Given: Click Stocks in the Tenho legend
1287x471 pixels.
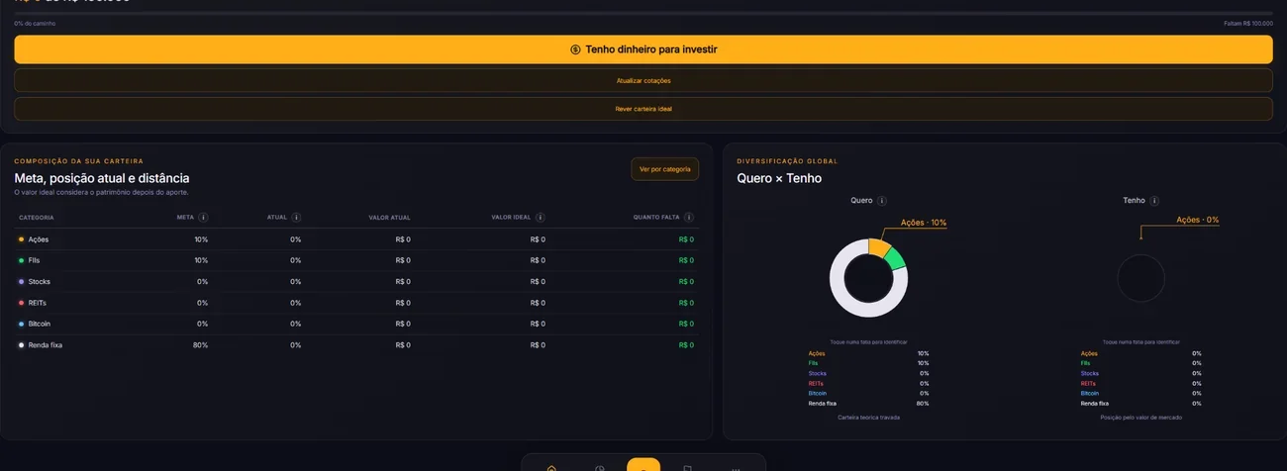Looking at the screenshot, I should pos(1090,373).
